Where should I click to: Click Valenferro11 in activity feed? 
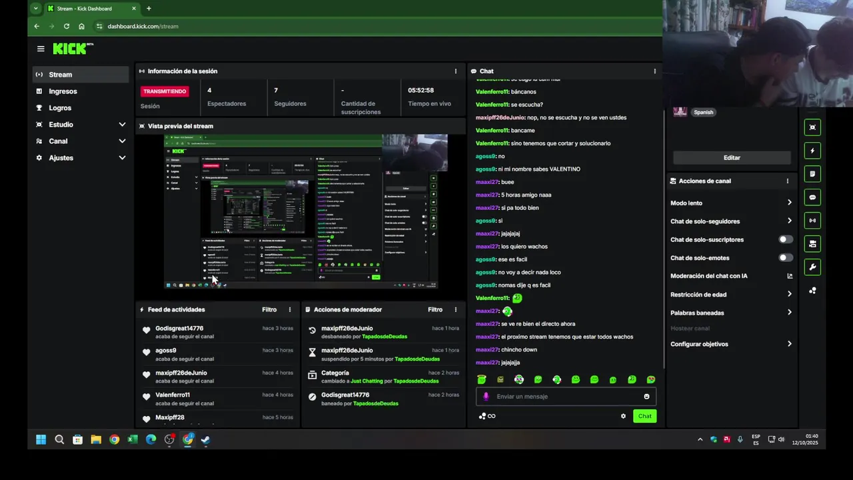point(173,395)
